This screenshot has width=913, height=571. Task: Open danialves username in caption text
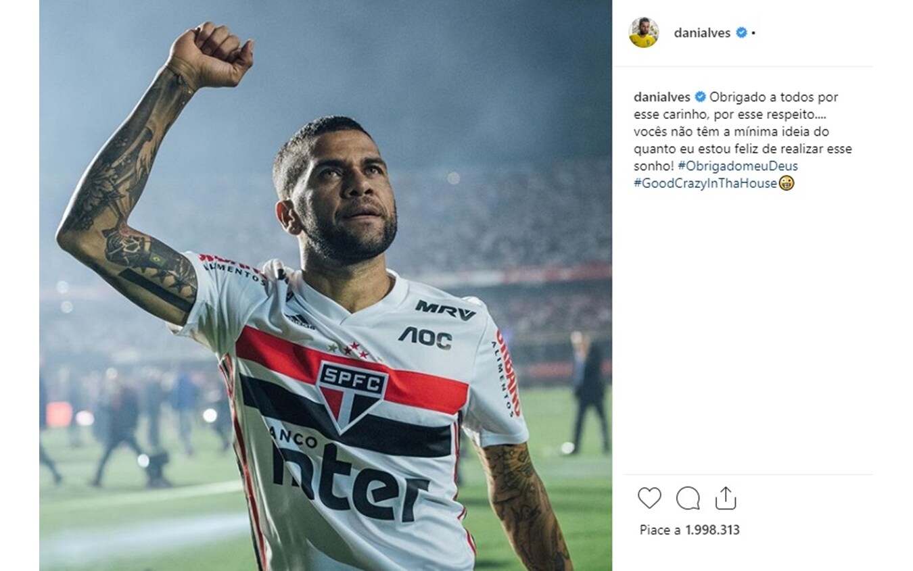[x=662, y=97]
